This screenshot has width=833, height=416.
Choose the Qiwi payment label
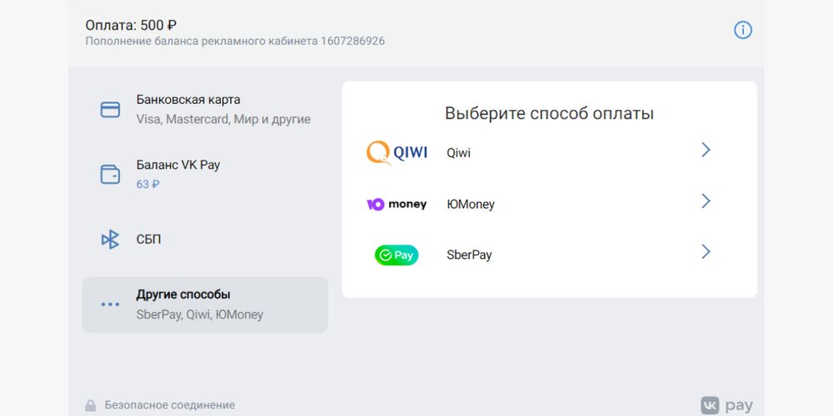point(458,153)
